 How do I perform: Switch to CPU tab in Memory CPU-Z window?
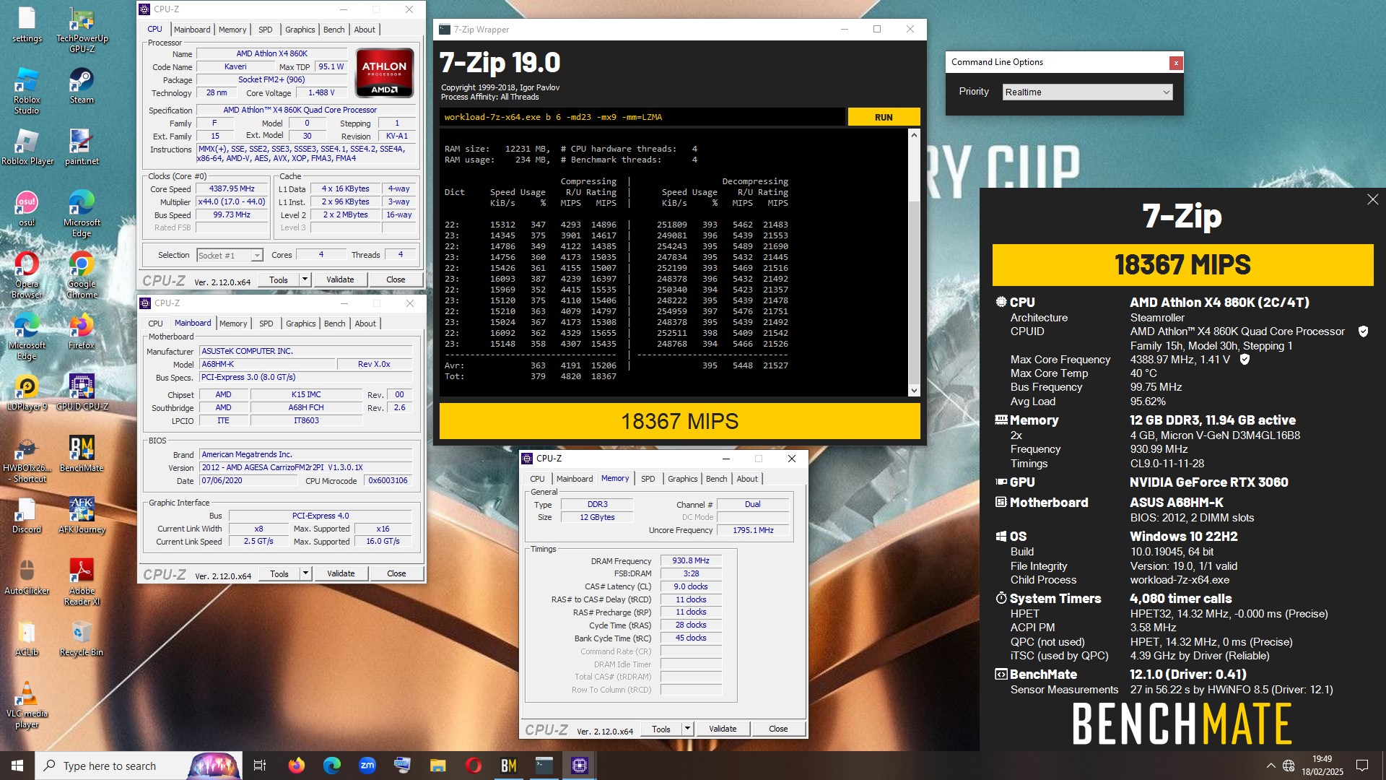(x=537, y=479)
